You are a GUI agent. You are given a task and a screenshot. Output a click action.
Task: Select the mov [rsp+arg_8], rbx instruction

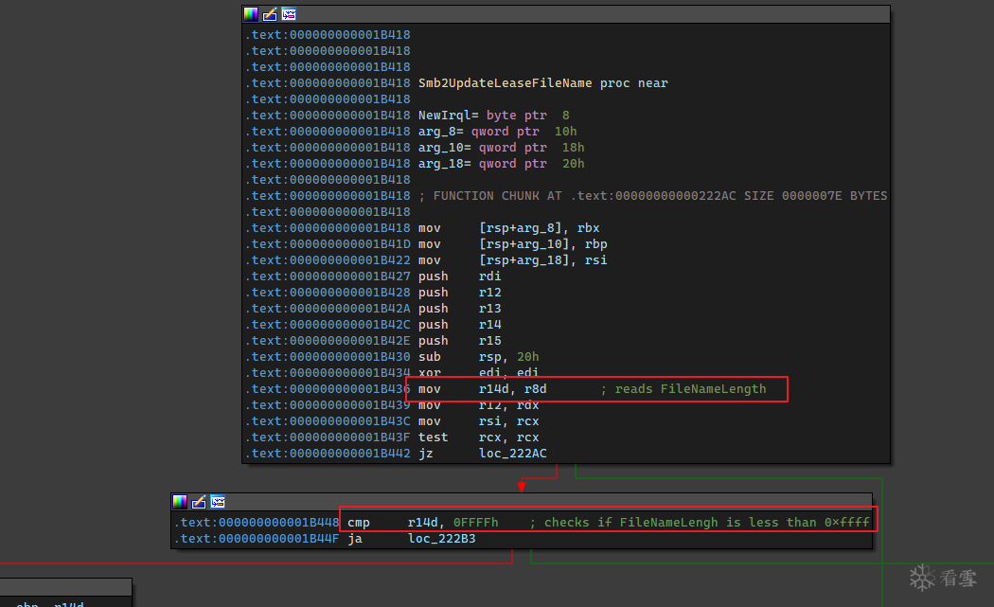point(509,227)
